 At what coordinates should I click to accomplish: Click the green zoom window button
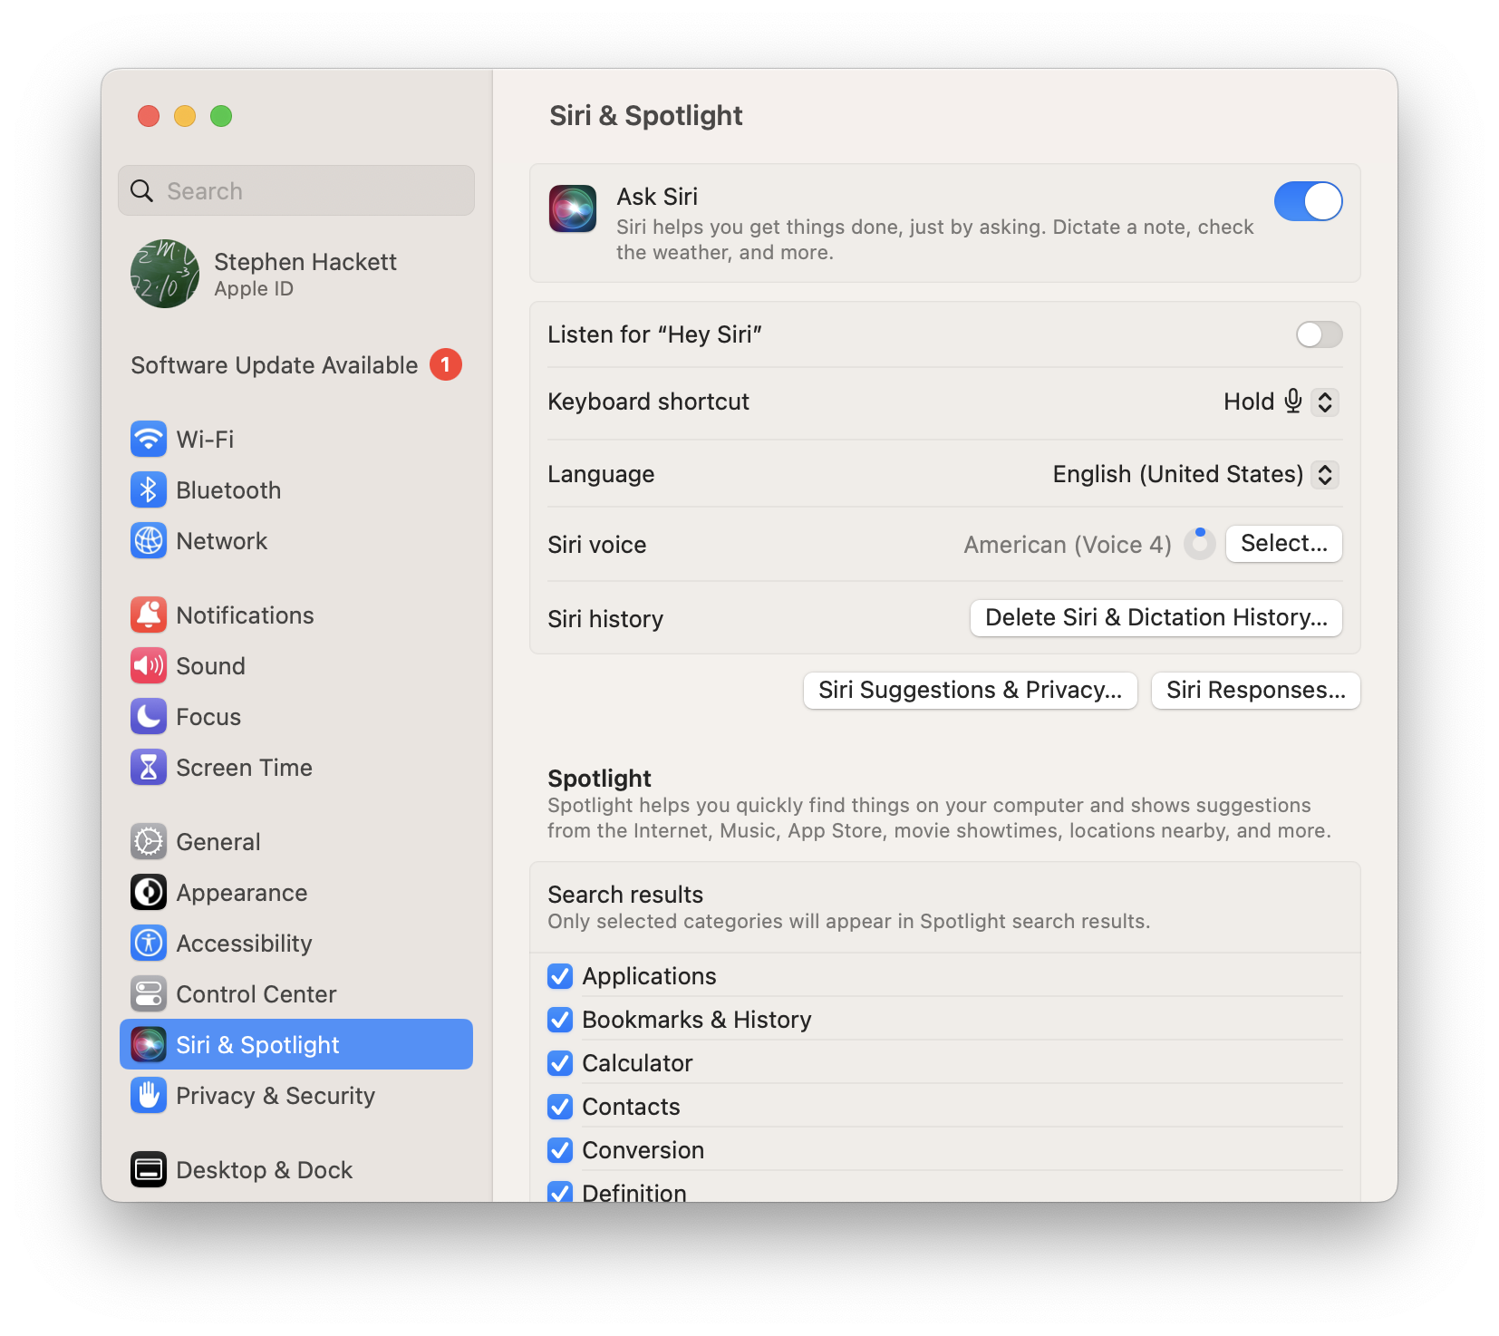click(x=221, y=116)
